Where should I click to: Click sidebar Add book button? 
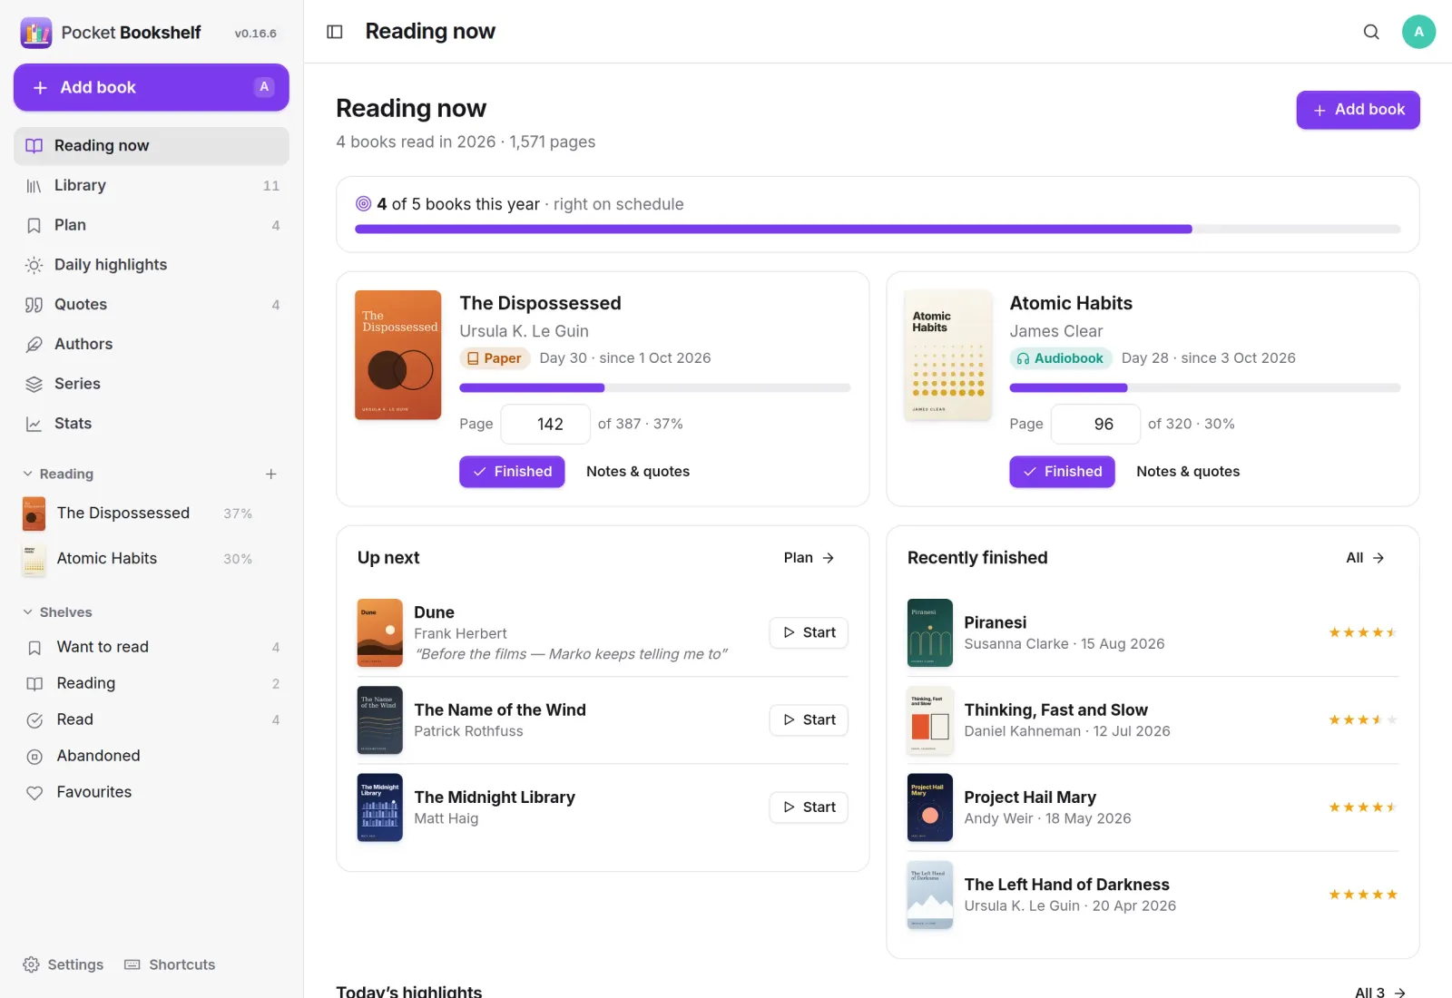[x=152, y=87]
